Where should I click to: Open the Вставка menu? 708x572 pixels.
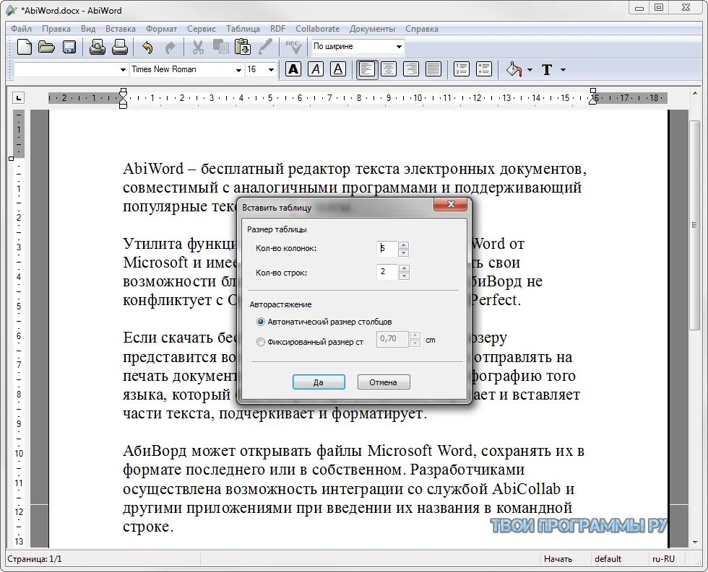point(121,29)
